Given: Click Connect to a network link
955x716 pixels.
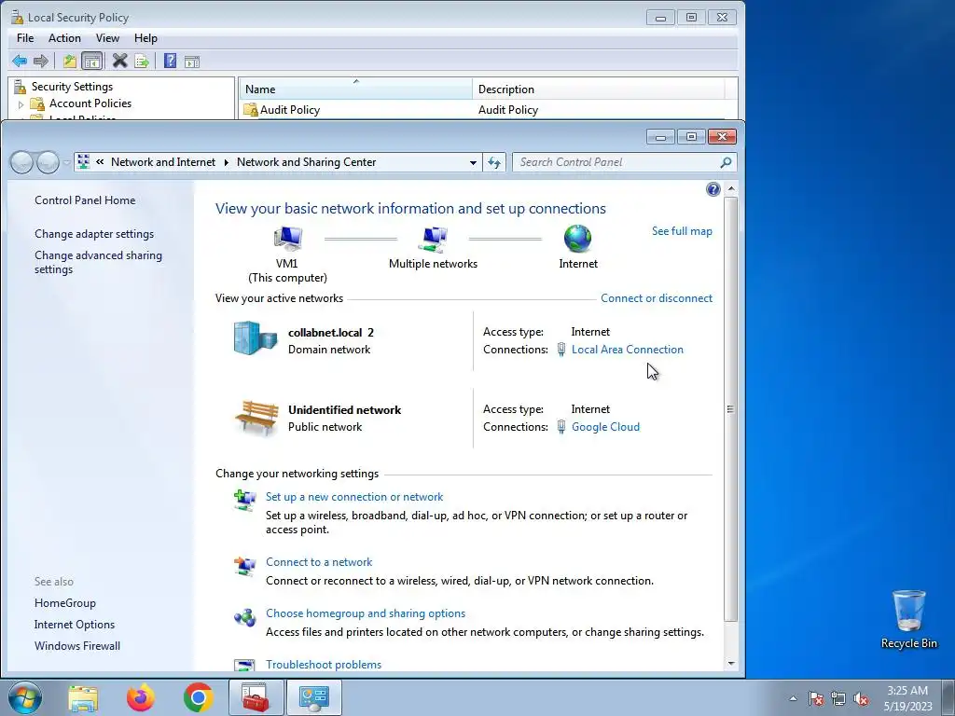Looking at the screenshot, I should tap(319, 562).
